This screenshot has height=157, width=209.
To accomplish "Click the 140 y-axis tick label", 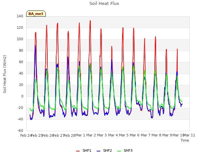I will tap(20, 16).
